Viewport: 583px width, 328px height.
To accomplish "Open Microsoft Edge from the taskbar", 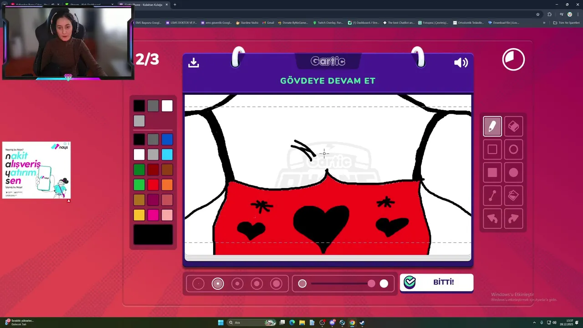I will coord(292,323).
